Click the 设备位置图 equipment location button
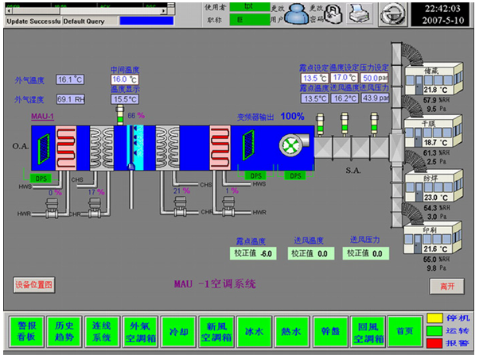Screen dimensions: 483x358 (33, 284)
